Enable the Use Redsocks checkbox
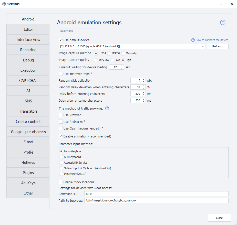The image size is (237, 225). [x=61, y=122]
